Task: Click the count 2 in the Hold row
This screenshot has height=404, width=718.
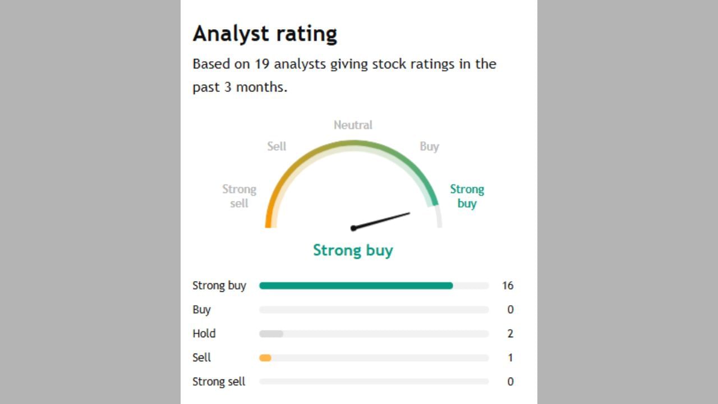Action: (x=510, y=334)
